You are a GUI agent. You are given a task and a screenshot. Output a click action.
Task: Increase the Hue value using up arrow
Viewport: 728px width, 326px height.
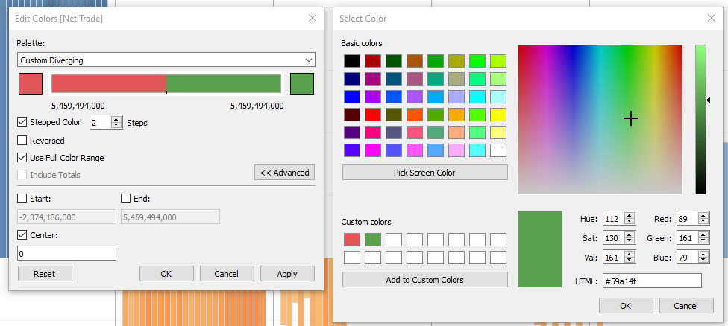coord(630,215)
